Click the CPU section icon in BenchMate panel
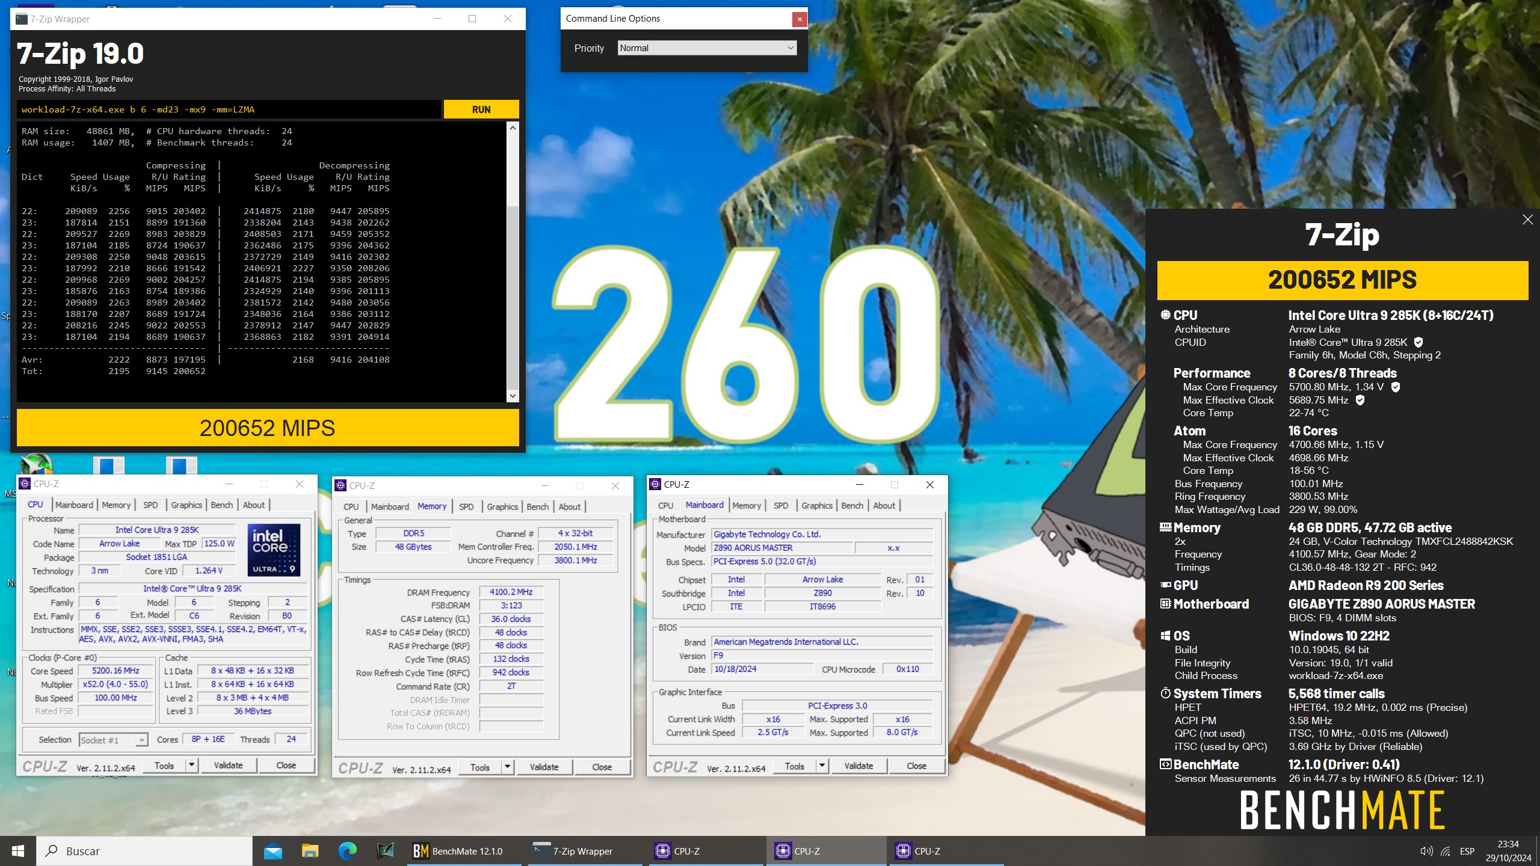The height and width of the screenshot is (866, 1540). 1165,315
